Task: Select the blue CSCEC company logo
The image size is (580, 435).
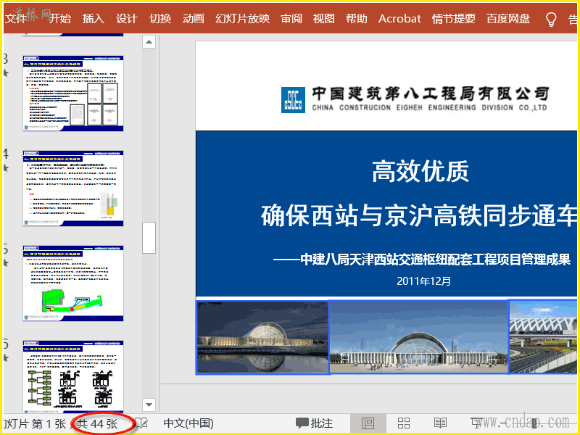Action: [294, 100]
